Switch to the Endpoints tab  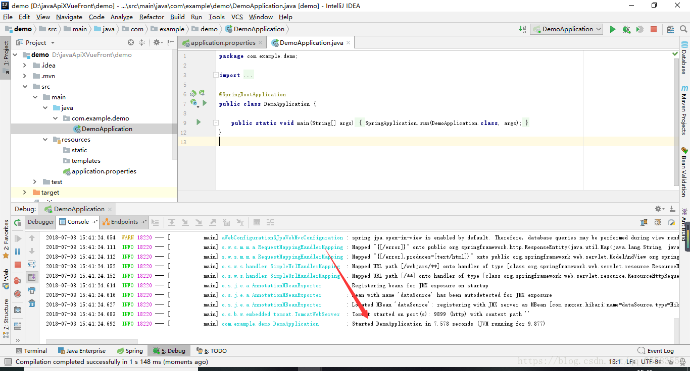[x=125, y=222]
